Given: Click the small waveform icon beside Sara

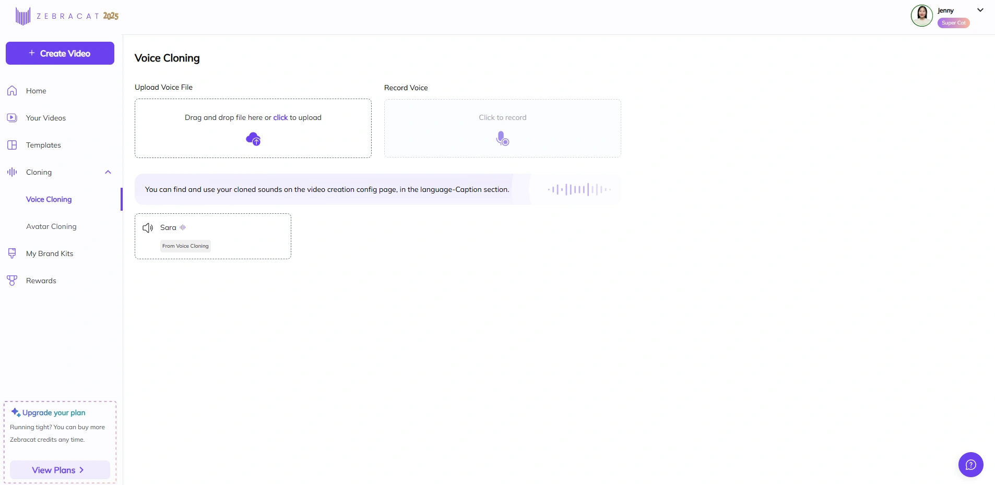Looking at the screenshot, I should pos(183,227).
